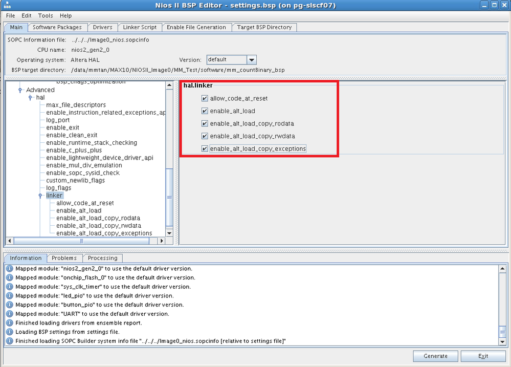Collapse the hal tree node
Viewport: 511px width, 367px height.
pyautogui.click(x=30, y=98)
